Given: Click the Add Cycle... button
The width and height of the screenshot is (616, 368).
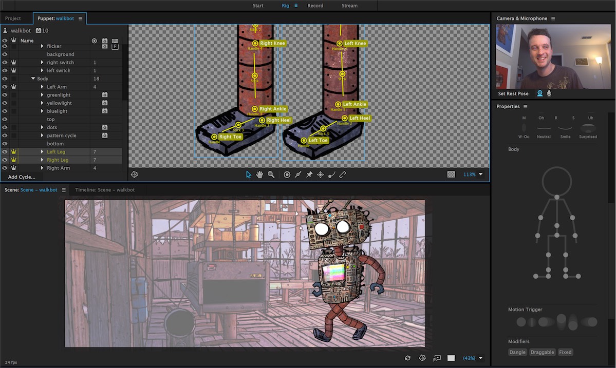Looking at the screenshot, I should click(x=22, y=177).
